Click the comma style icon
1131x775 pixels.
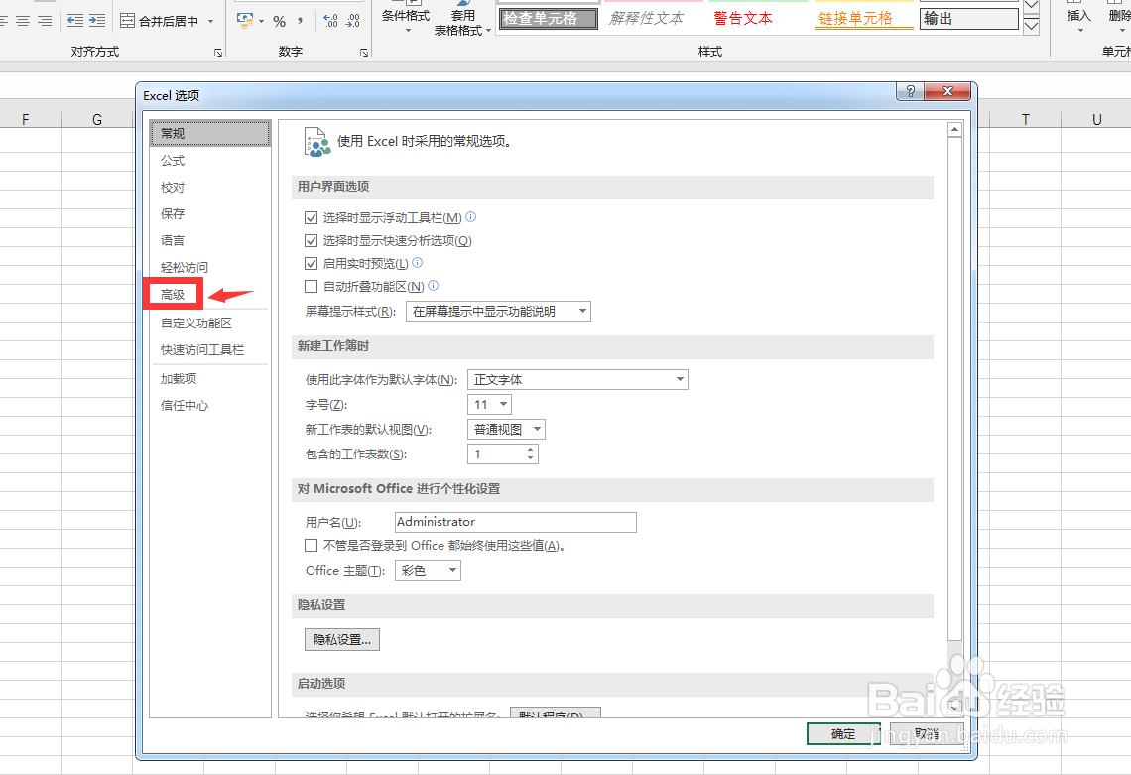click(x=300, y=21)
